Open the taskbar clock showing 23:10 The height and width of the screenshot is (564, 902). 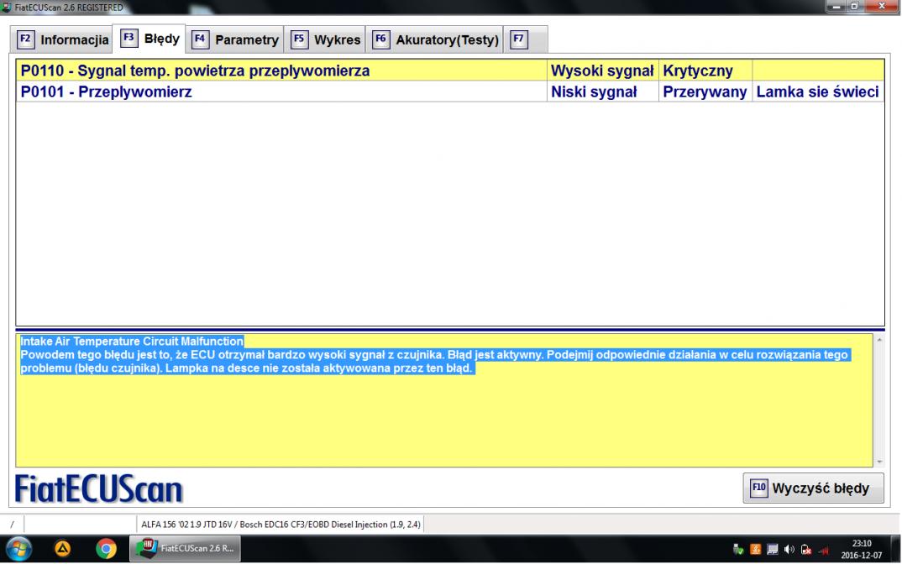(x=861, y=549)
